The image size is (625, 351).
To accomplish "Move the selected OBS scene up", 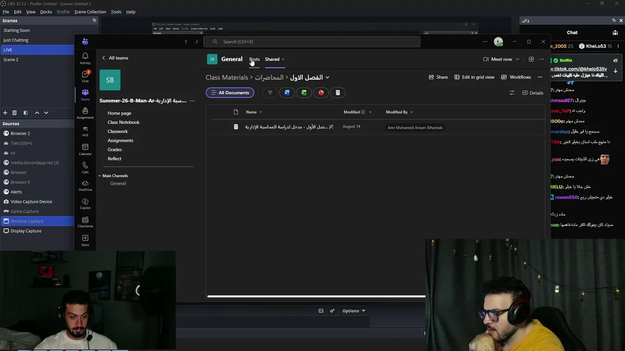I will 37,113.
